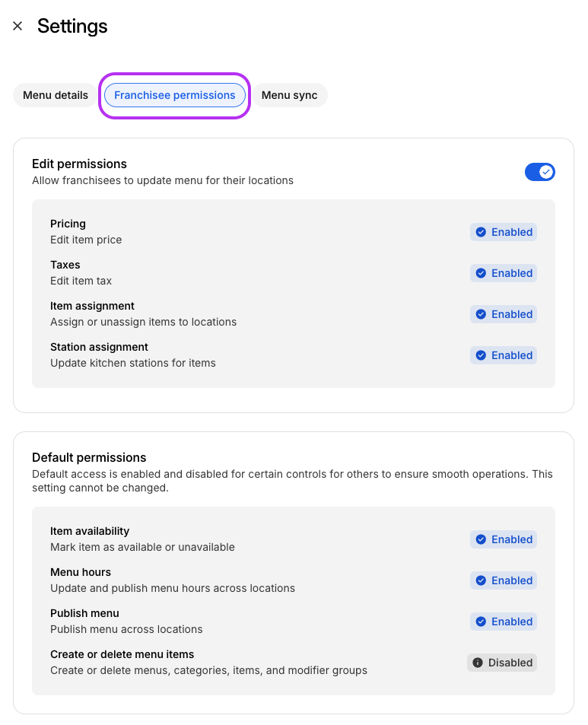588x725 pixels.
Task: Close the Settings panel with X icon
Action: pyautogui.click(x=17, y=27)
